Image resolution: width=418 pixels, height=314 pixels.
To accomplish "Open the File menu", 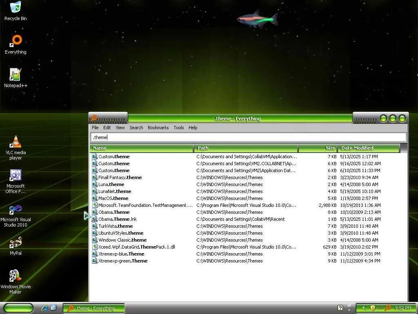I will [x=95, y=128].
